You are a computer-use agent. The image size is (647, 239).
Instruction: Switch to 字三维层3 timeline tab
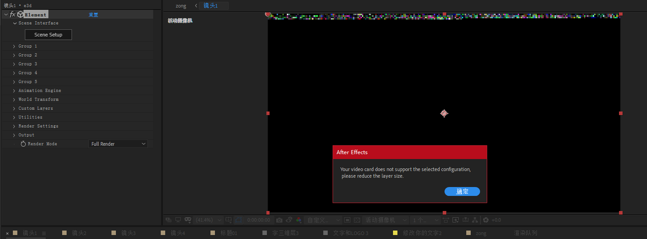tap(285, 233)
